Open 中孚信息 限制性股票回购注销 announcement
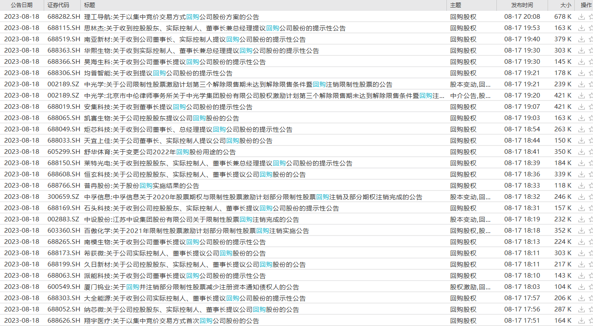This screenshot has height=326, width=593. (x=253, y=197)
